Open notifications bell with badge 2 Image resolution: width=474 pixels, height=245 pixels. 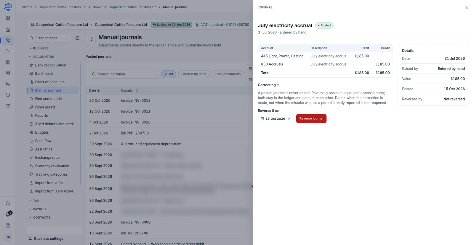(8, 214)
